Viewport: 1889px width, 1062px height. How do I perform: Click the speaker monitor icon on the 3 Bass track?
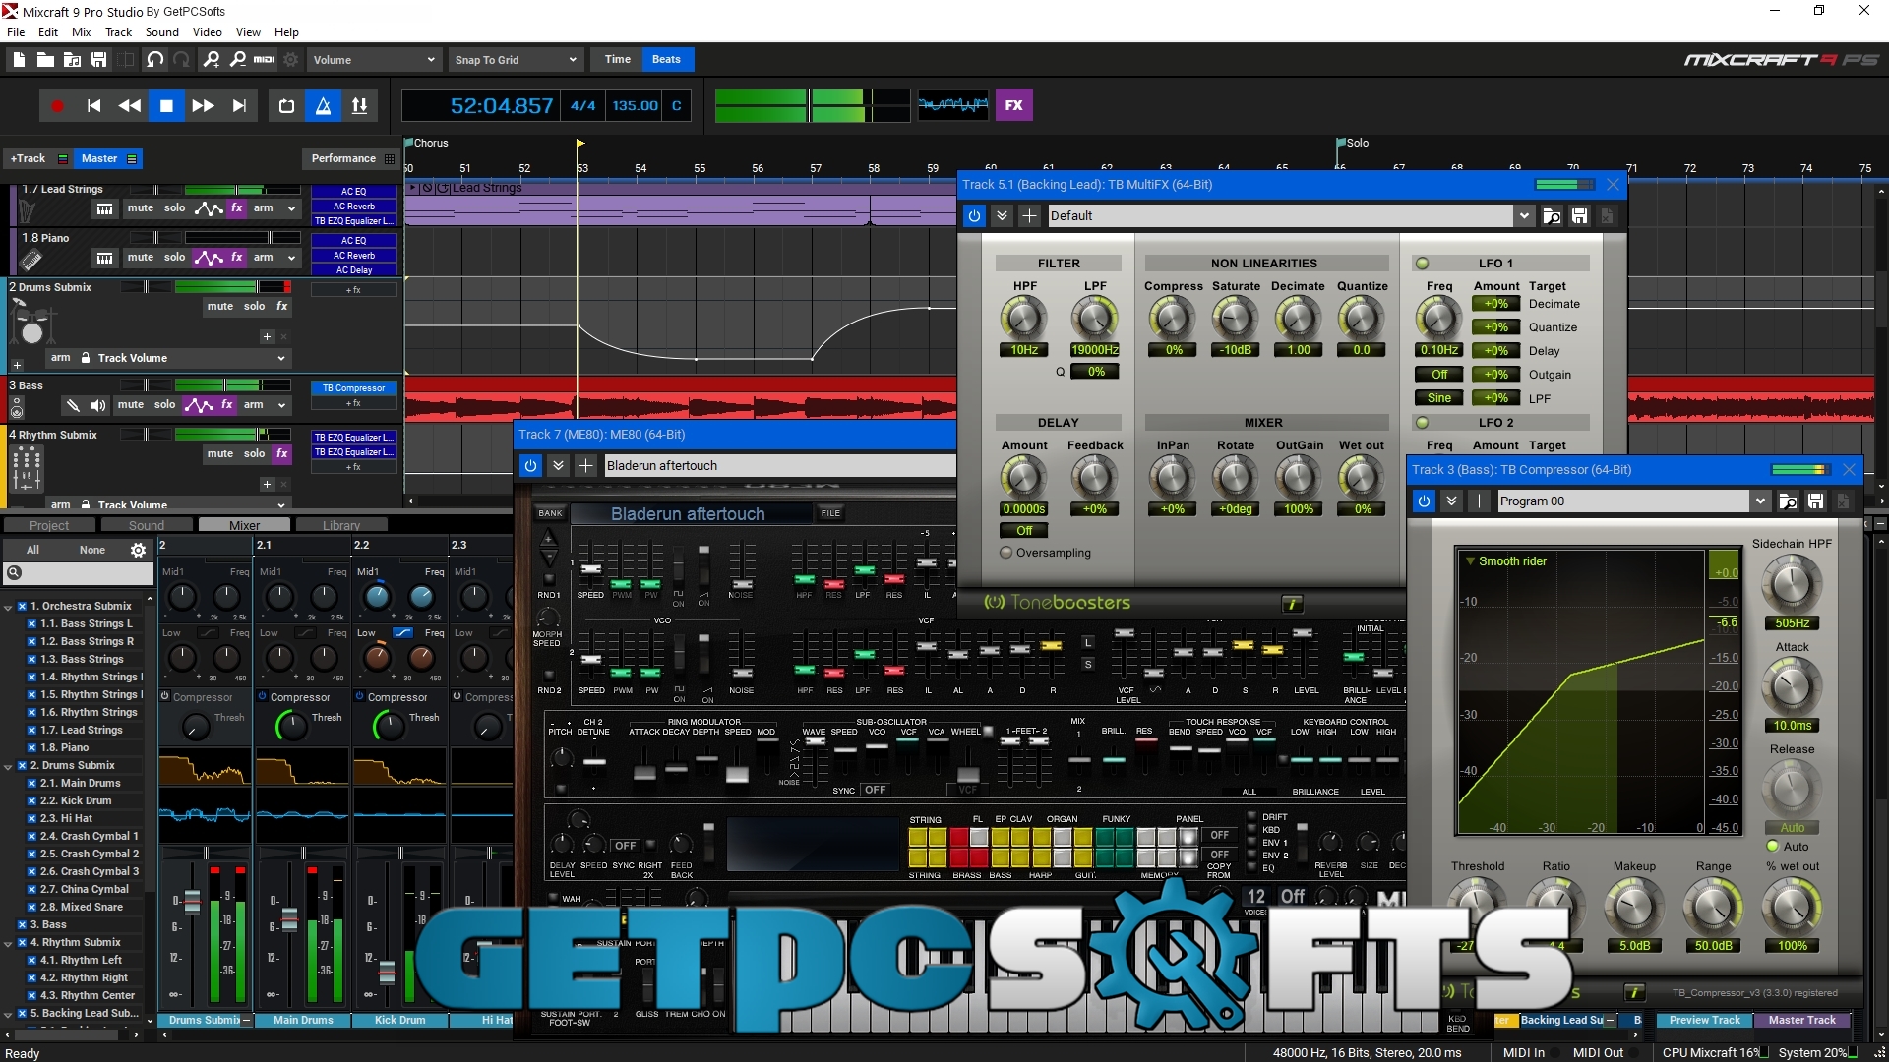point(98,405)
